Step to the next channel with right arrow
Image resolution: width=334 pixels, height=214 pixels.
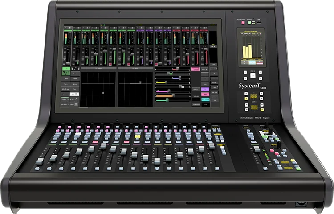tap(79, 69)
